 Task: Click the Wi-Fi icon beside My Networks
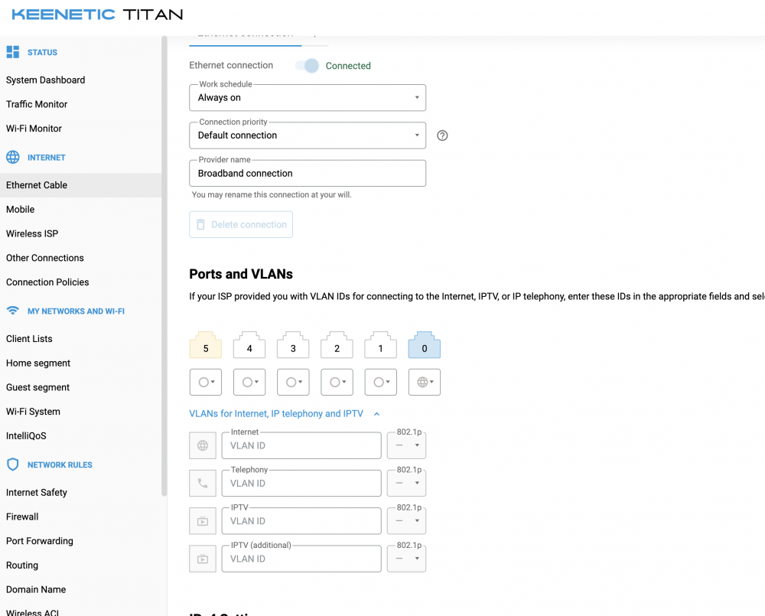click(x=13, y=311)
